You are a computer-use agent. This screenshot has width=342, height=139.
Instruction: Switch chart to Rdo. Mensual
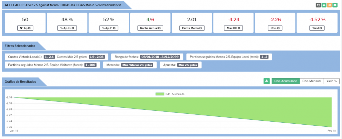coord(312,81)
